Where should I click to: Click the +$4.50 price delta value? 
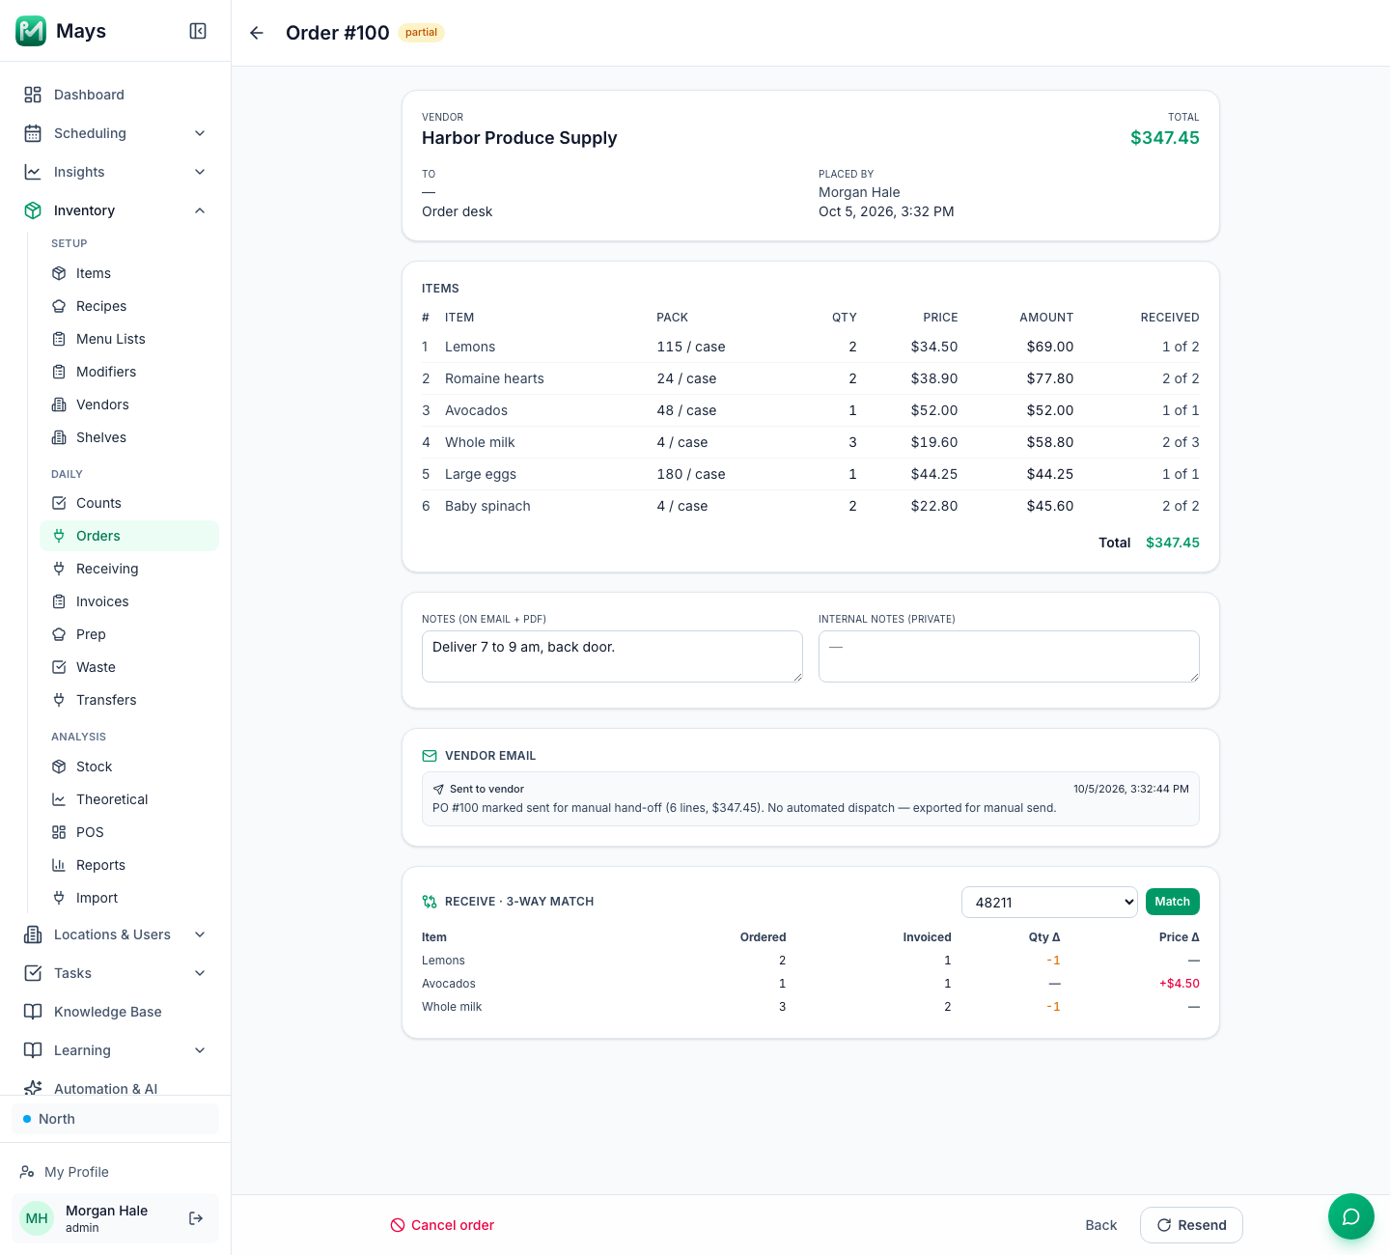pyautogui.click(x=1180, y=984)
